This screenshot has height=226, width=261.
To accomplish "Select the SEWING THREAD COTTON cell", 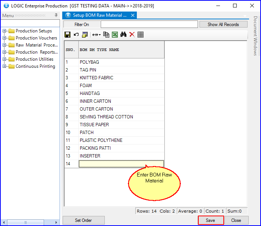I will (121, 117).
